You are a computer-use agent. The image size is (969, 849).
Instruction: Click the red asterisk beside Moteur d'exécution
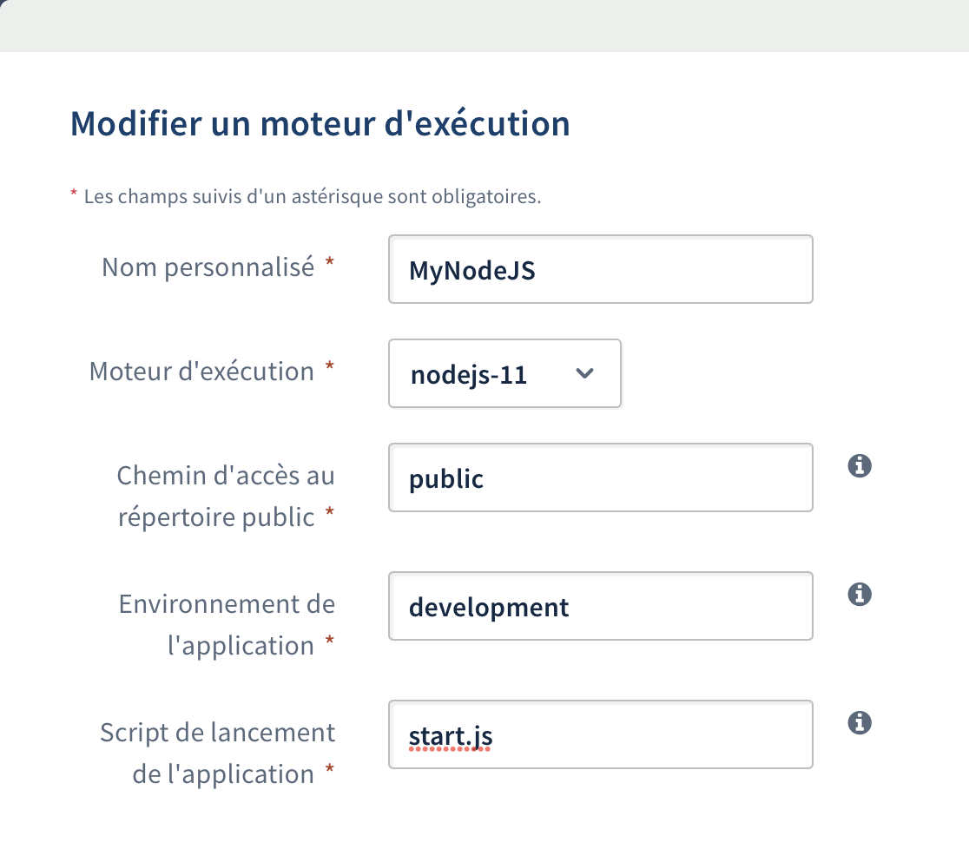[330, 370]
